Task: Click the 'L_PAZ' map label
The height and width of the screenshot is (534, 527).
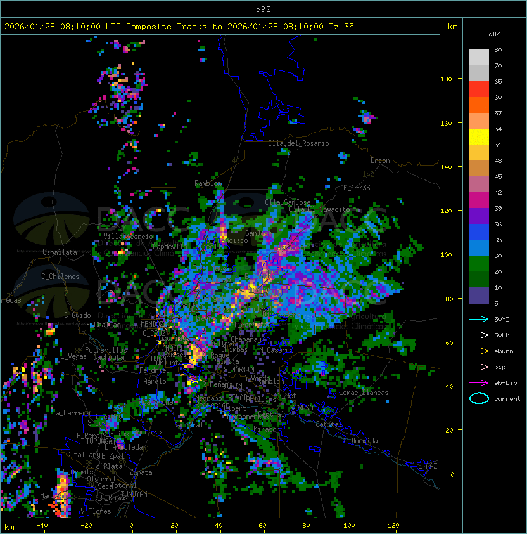Action: [428, 466]
